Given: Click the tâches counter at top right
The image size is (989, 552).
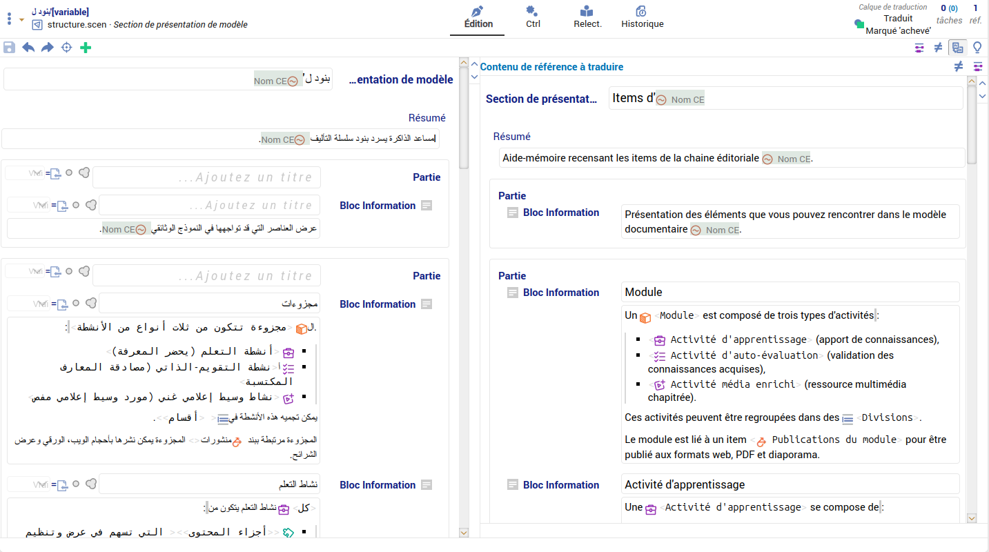Looking at the screenshot, I should pos(949,14).
